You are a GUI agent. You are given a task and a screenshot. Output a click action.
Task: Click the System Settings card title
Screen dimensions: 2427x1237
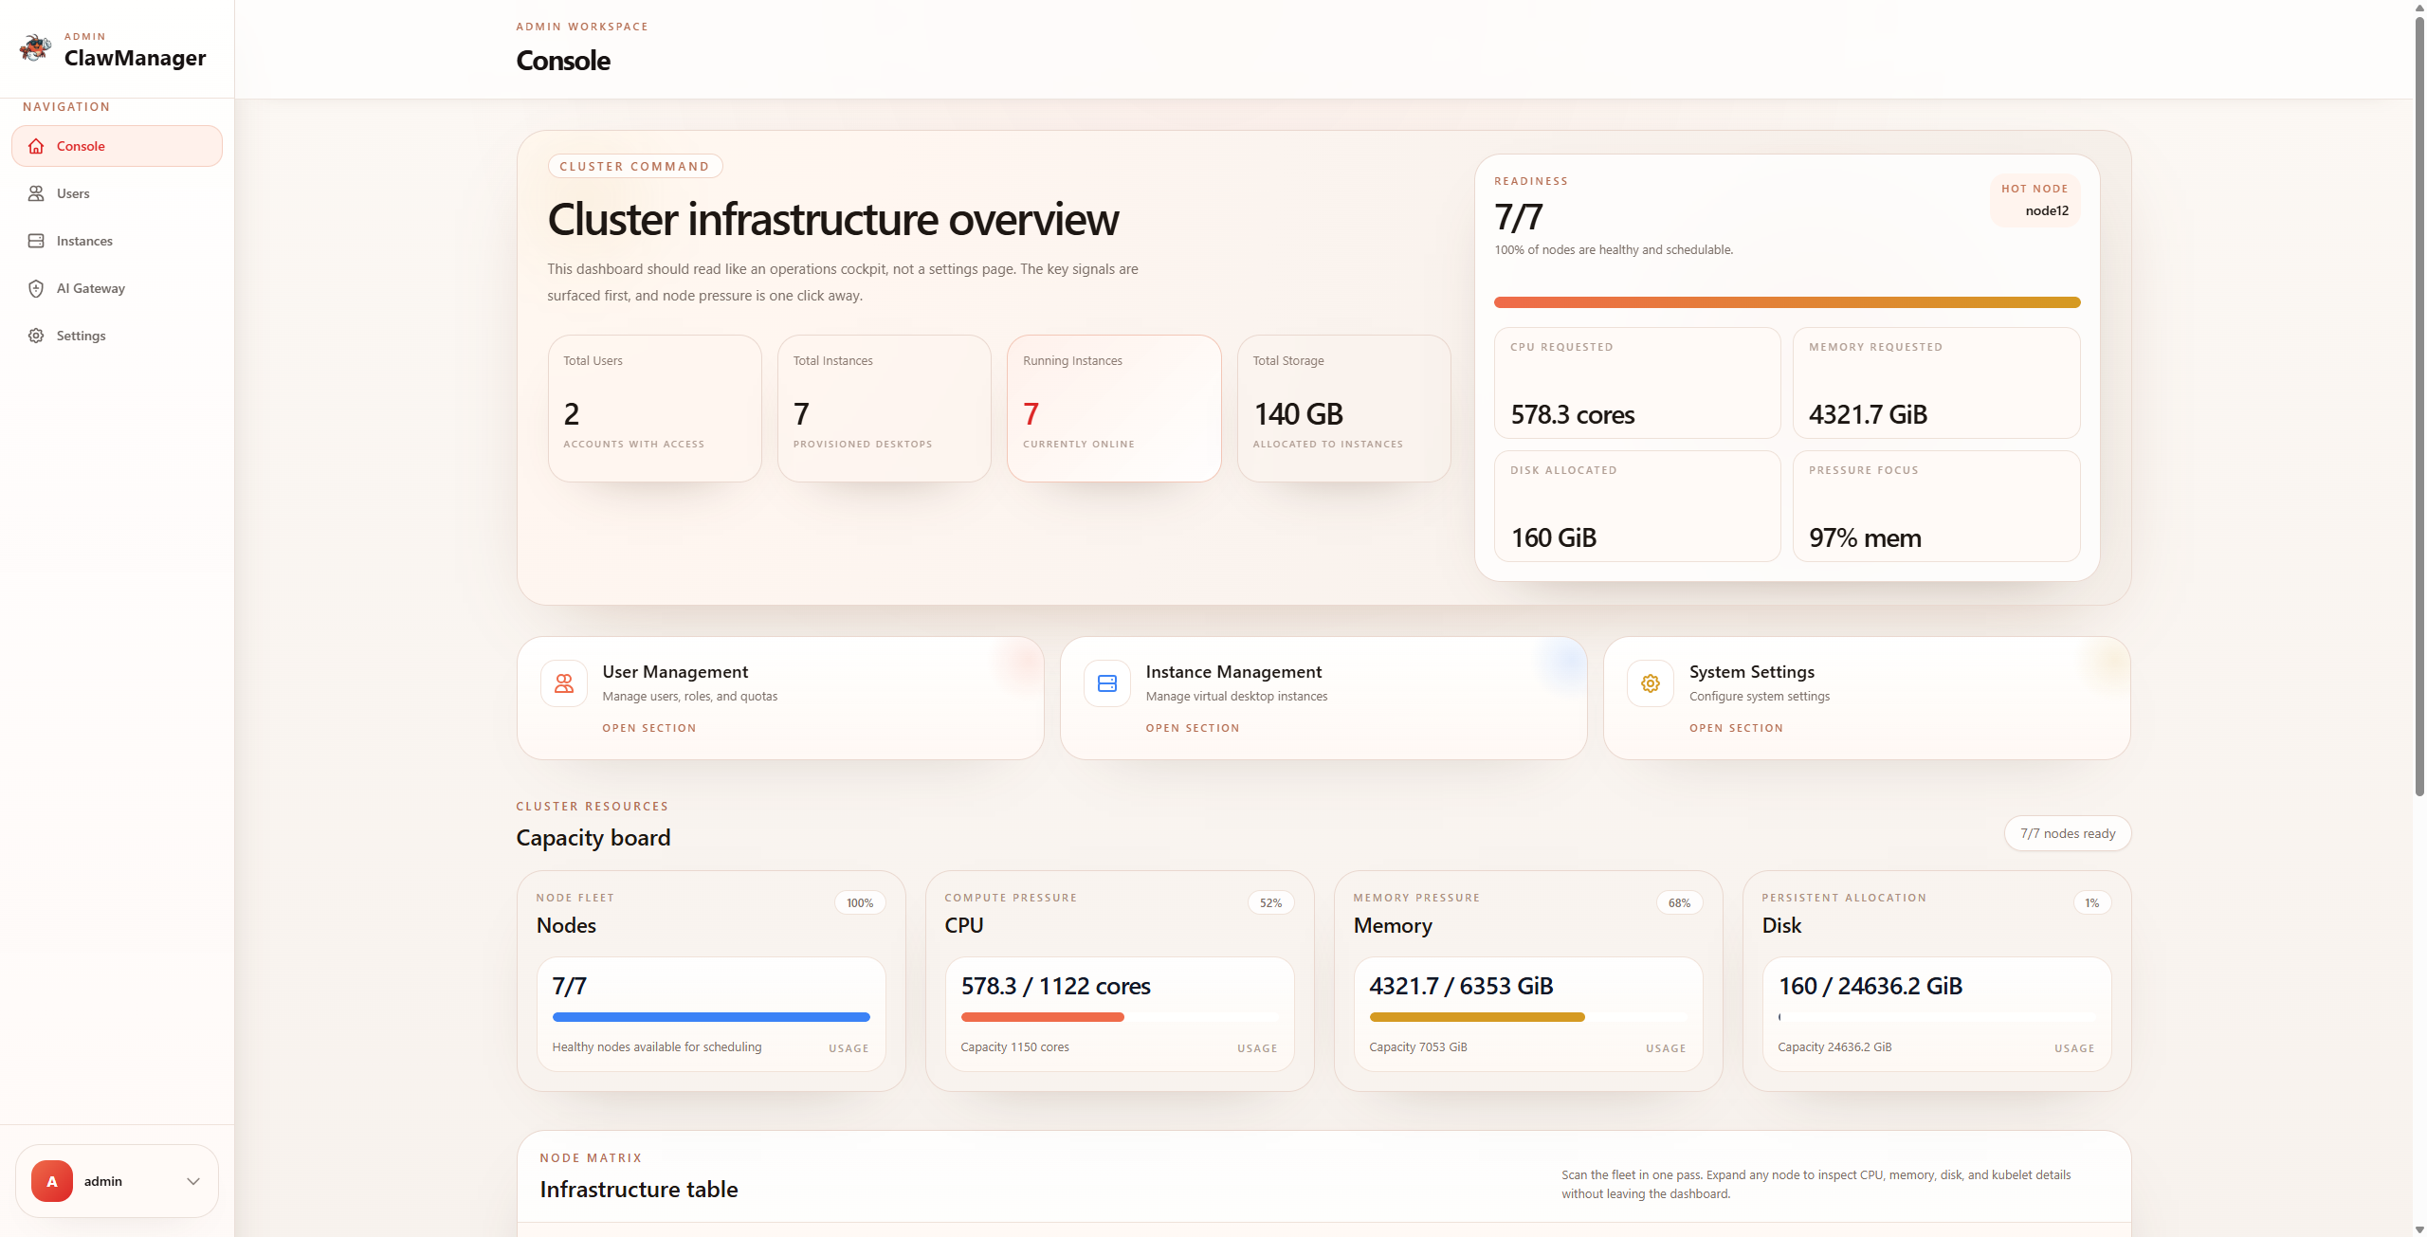(x=1752, y=672)
